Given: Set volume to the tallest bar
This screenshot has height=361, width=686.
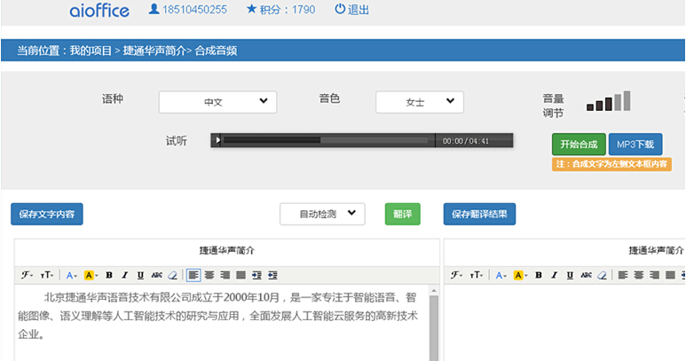Looking at the screenshot, I should 627,100.
